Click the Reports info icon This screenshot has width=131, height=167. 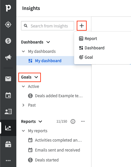click(x=73, y=121)
